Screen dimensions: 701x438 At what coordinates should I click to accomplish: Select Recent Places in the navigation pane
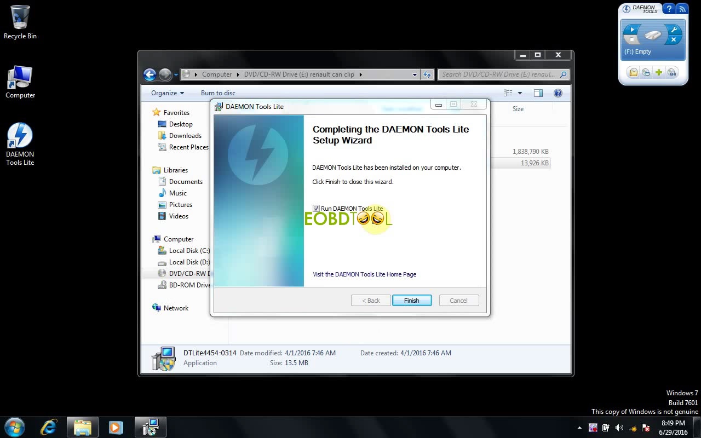coord(183,147)
